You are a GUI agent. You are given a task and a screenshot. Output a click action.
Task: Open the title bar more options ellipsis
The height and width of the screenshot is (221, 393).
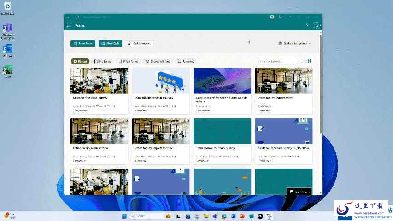(289, 17)
